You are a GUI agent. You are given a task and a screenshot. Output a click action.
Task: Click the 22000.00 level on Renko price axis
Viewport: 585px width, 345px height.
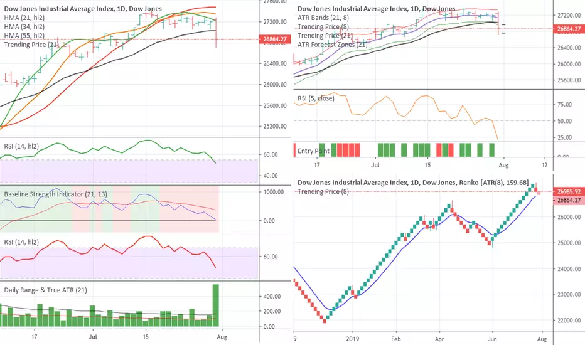(x=569, y=321)
